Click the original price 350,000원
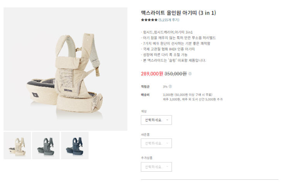The width and height of the screenshot is (287, 184). (x=176, y=74)
